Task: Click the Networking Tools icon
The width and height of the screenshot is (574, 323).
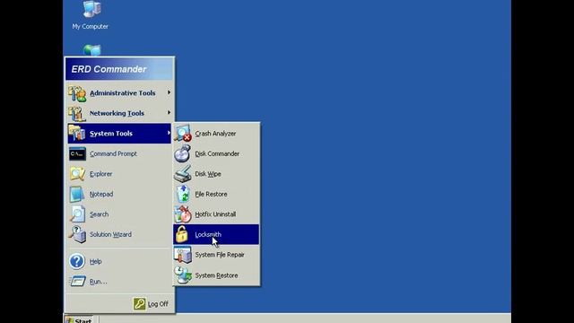Action: [77, 114]
